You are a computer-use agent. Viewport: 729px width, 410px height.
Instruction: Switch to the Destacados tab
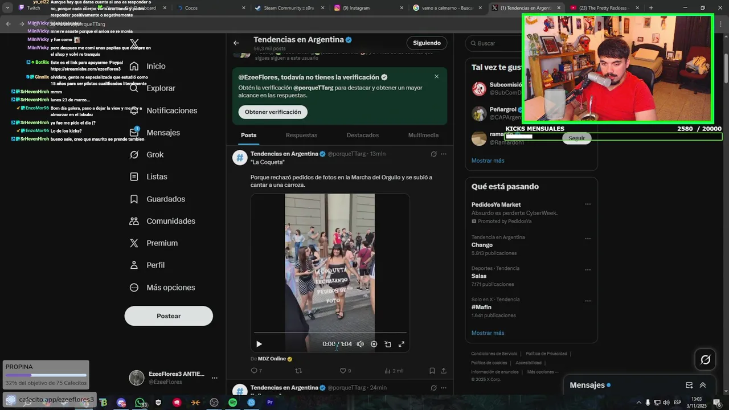tap(363, 136)
